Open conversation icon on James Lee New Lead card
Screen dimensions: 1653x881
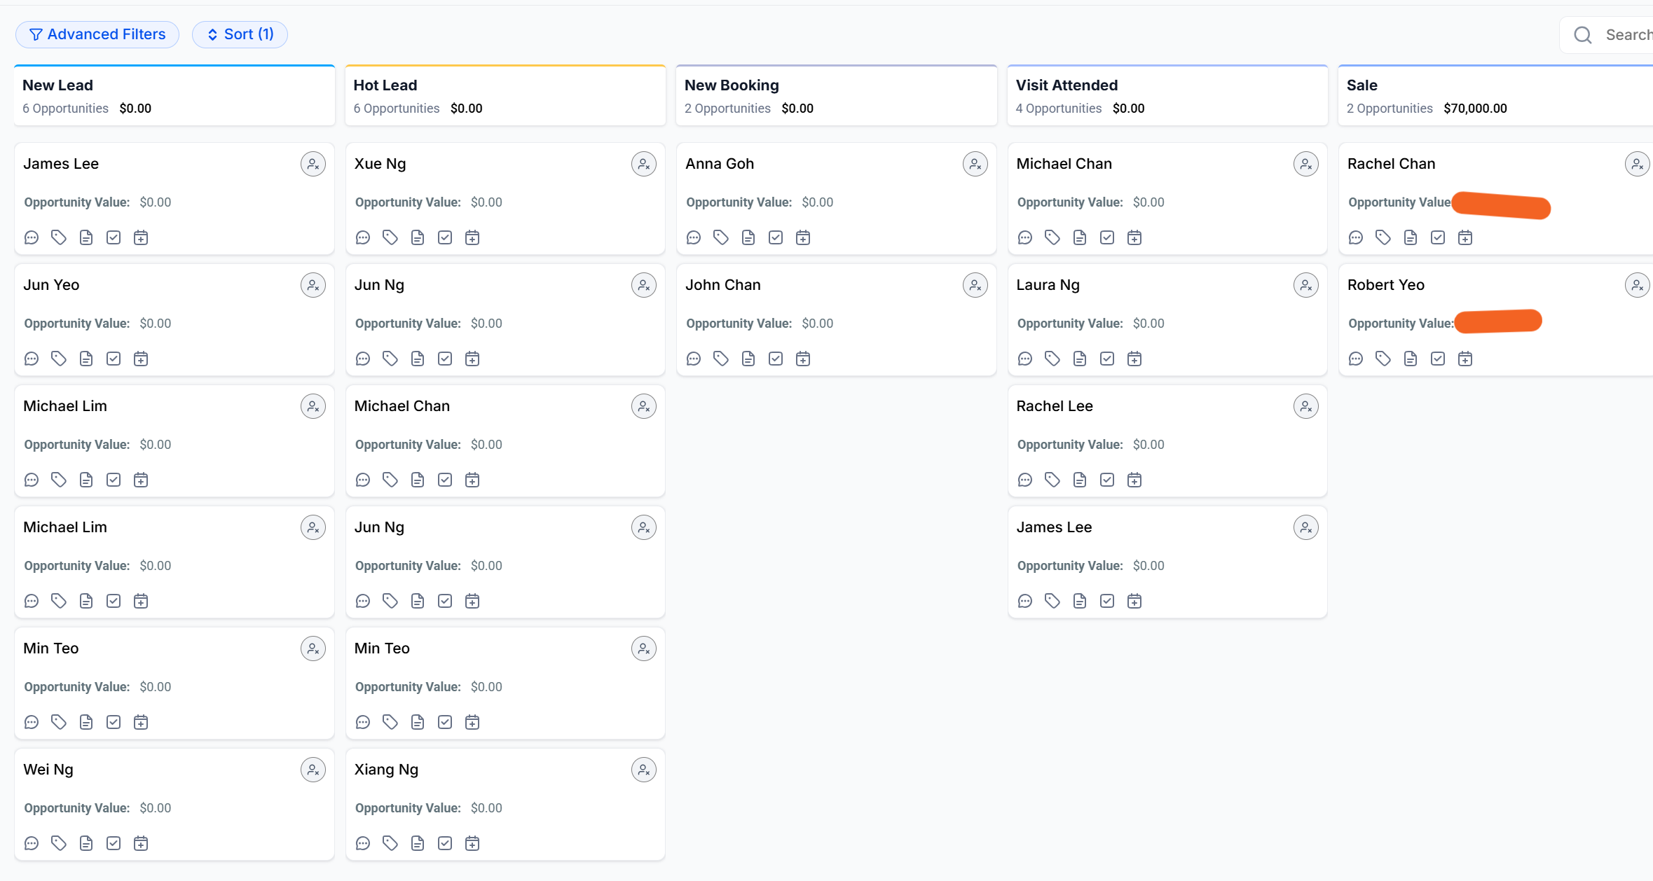32,238
